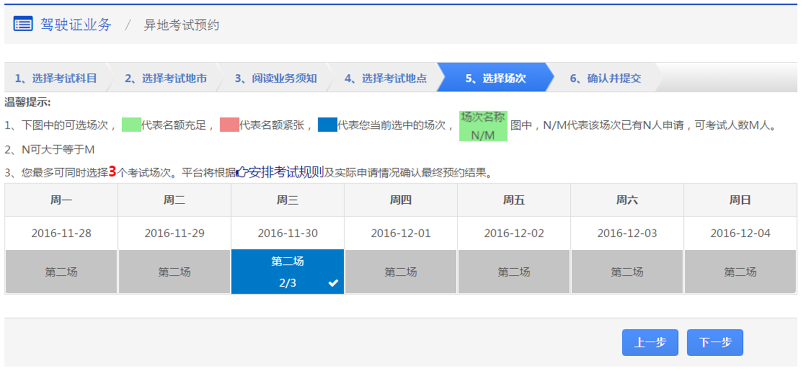Open step 4 选择考试地点

(x=385, y=78)
